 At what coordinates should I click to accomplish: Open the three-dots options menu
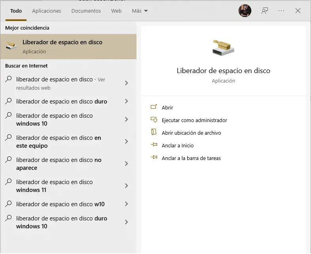[281, 11]
